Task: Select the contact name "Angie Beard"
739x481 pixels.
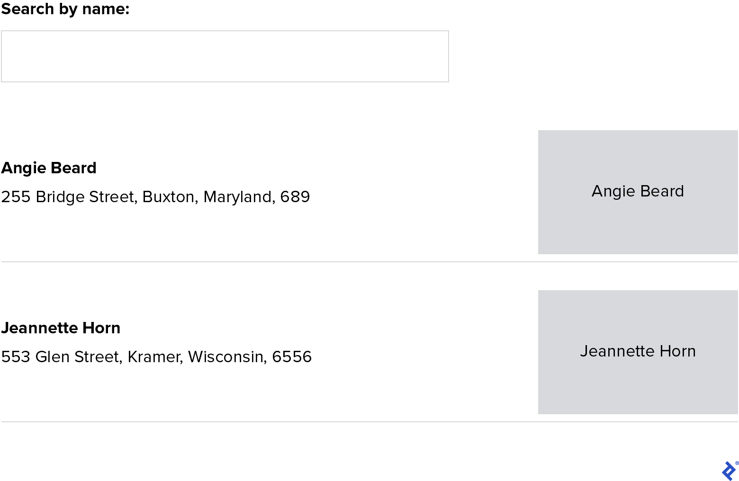Action: [49, 168]
